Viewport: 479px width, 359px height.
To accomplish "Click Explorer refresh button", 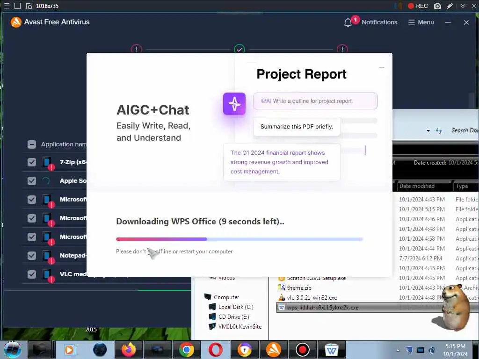I will (439, 131).
